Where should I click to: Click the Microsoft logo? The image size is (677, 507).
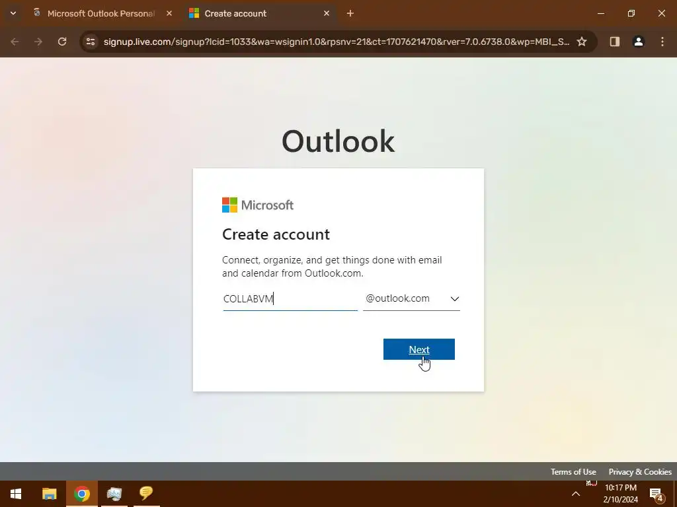(258, 205)
